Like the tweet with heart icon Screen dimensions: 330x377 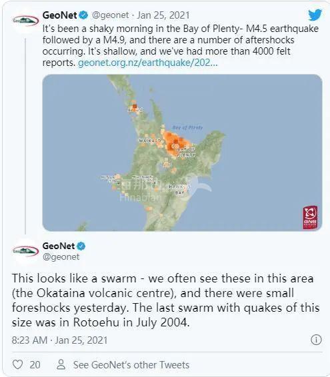tap(17, 364)
